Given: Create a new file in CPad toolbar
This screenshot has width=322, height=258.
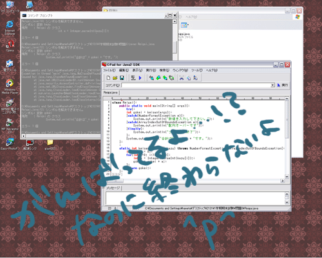Looking at the screenshot, I should tap(108, 78).
